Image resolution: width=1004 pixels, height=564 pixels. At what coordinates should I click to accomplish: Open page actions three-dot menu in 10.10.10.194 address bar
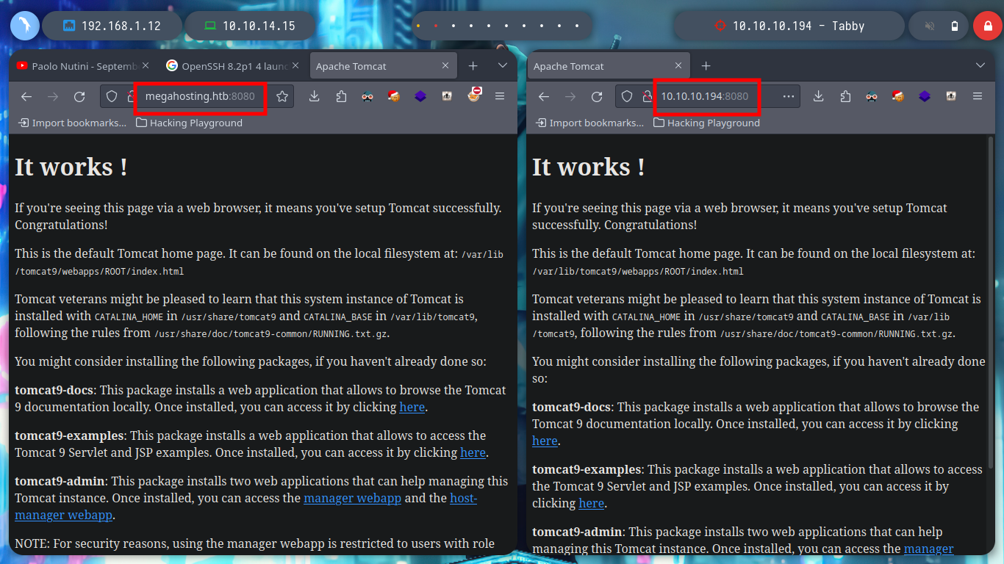(x=788, y=96)
